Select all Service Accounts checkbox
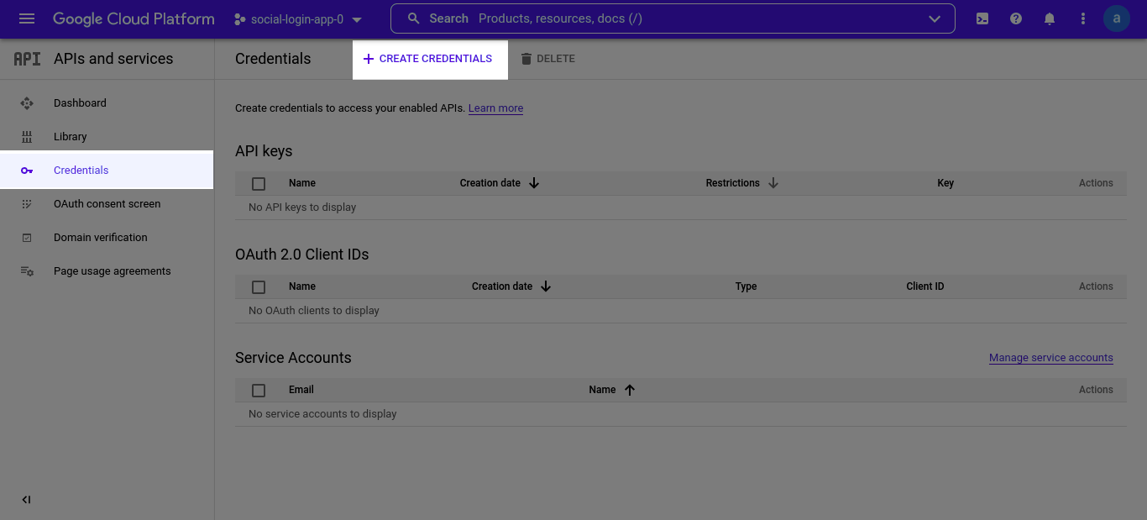1147x520 pixels. point(259,391)
